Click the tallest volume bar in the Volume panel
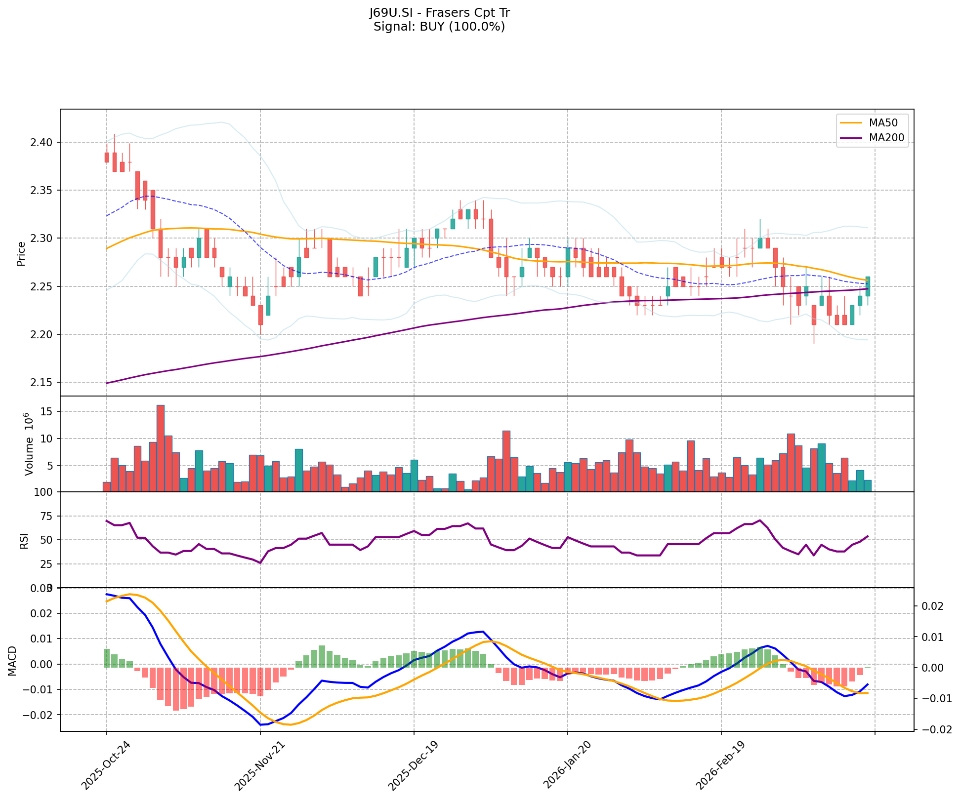The image size is (960, 800). click(x=160, y=448)
